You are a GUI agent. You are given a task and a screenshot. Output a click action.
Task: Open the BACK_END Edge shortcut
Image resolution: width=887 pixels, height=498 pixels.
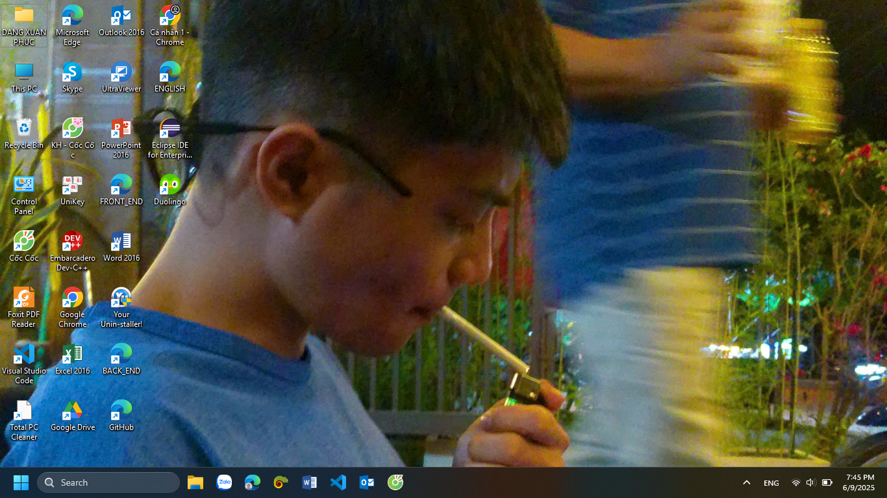121,360
